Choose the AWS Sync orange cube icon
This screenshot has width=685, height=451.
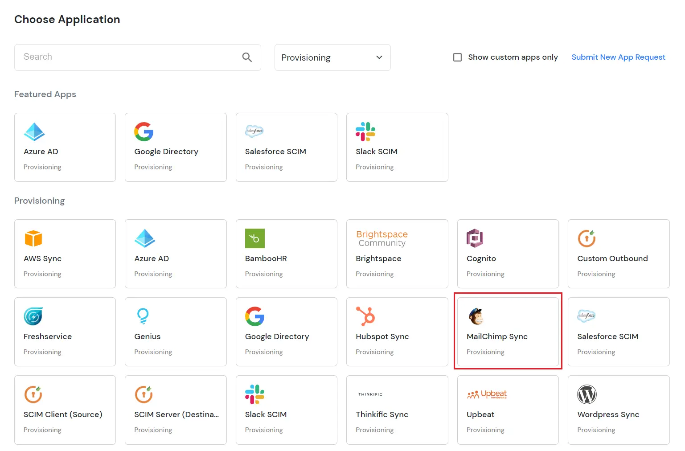pyautogui.click(x=33, y=238)
